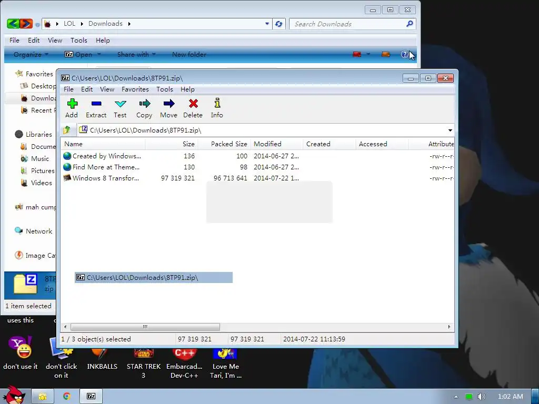Sort archive list by Size column

pos(172,144)
